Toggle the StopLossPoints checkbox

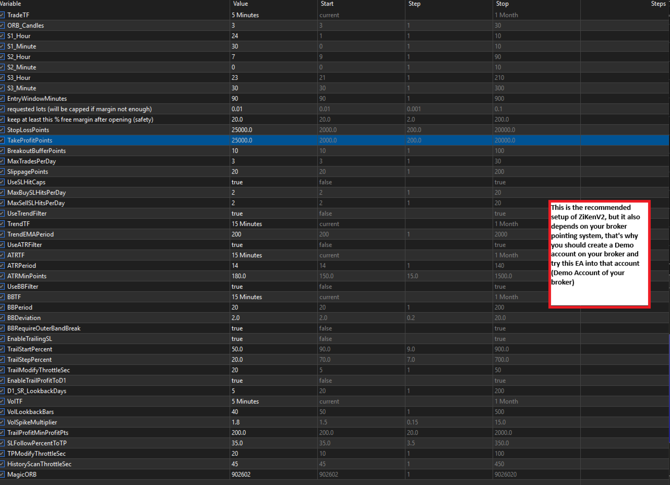[3, 130]
